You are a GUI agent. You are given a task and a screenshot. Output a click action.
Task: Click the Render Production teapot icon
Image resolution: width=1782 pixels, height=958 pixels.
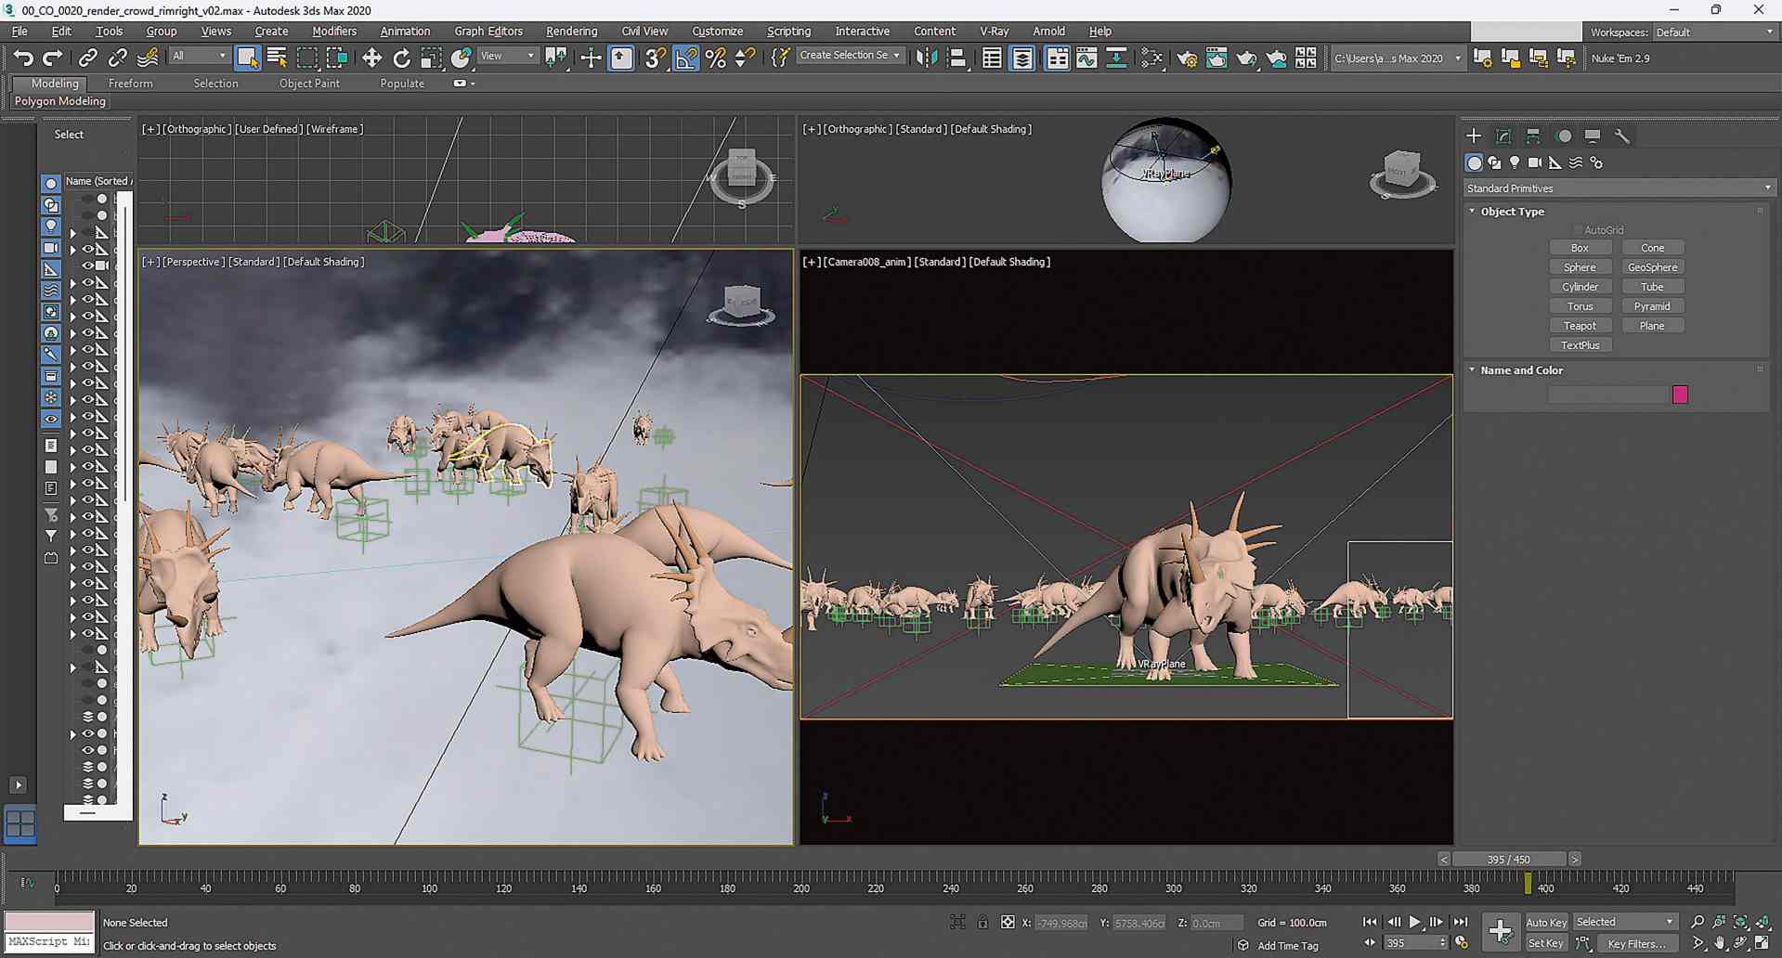(x=1247, y=58)
